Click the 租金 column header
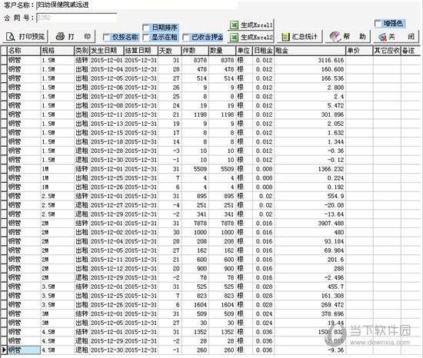 [310, 51]
